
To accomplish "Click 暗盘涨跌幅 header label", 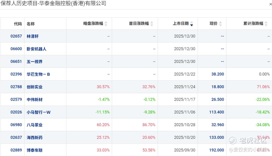I will 93,24.
